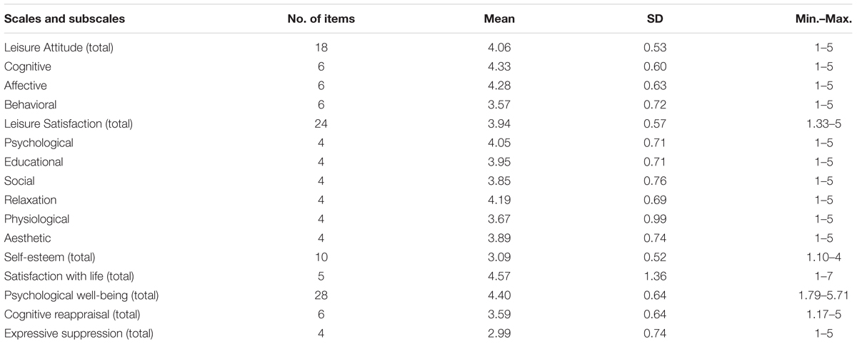
Task: Click the 'Cognitive' subscale row label
Action: pos(28,67)
